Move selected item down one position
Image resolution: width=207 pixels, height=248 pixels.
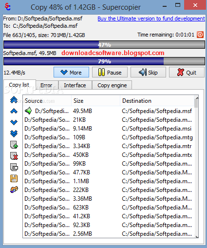[14, 122]
